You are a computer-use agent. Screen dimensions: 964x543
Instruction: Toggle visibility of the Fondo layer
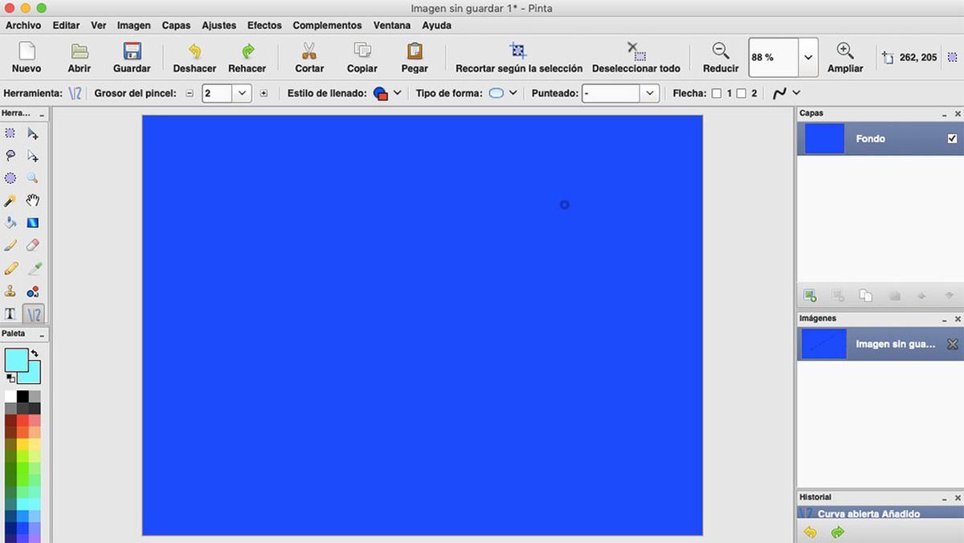point(952,138)
